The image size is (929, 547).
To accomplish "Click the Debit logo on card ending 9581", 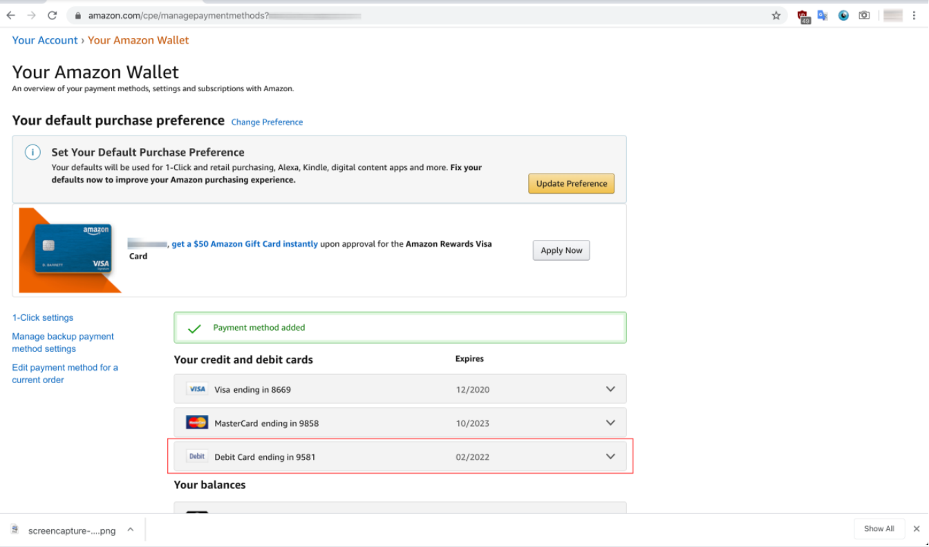I will click(197, 456).
